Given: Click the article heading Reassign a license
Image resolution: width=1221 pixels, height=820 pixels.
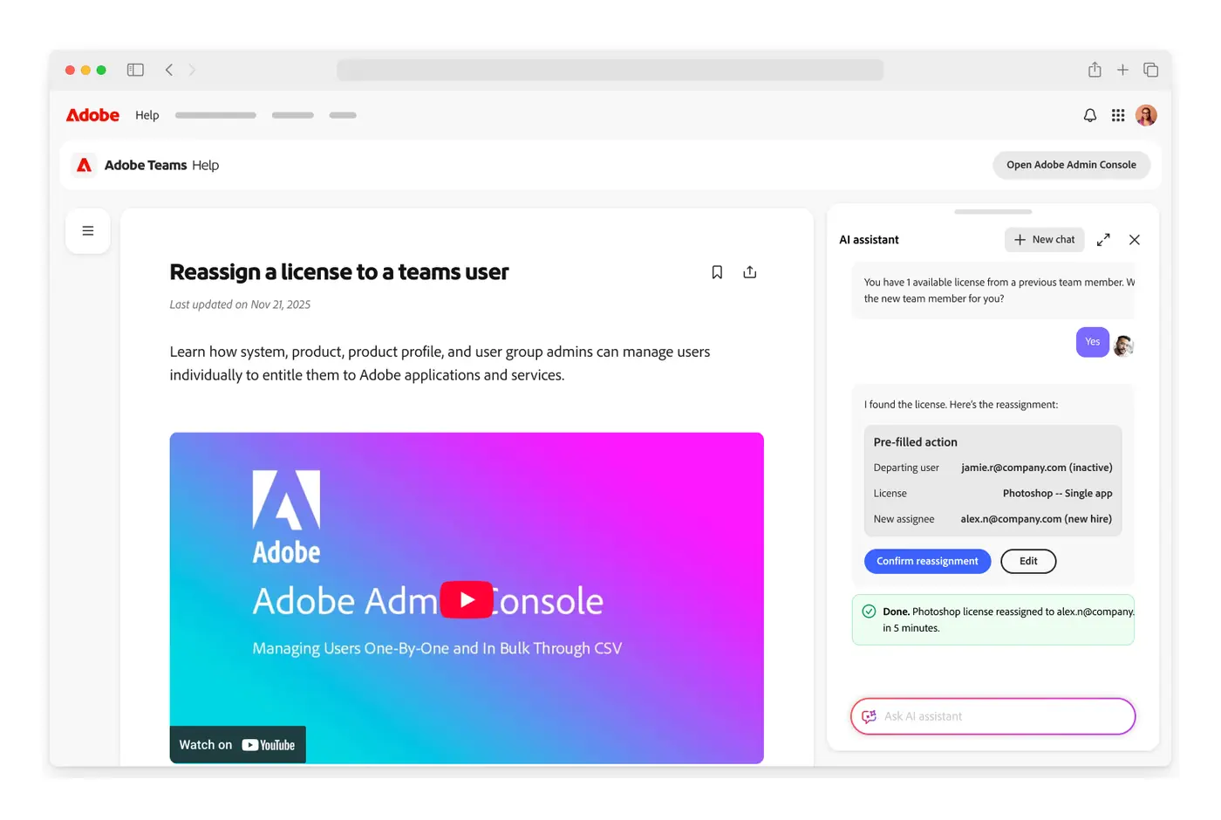Looking at the screenshot, I should [339, 272].
